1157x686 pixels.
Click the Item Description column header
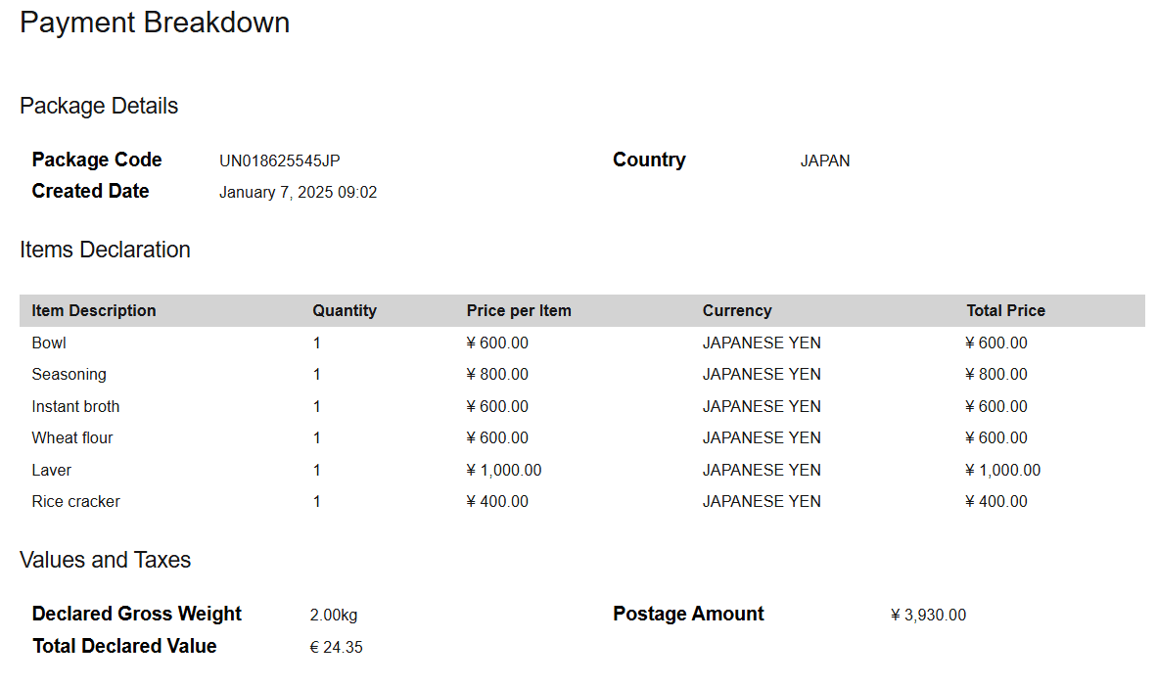click(94, 310)
